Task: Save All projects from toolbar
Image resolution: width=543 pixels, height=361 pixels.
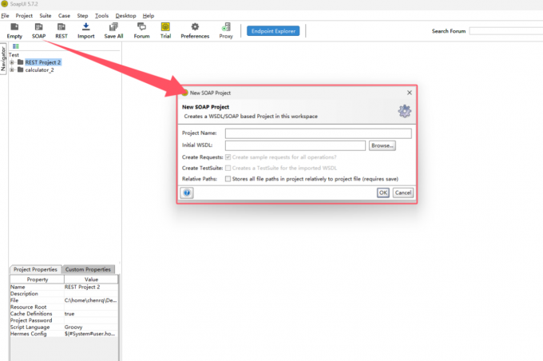Action: coord(113,30)
